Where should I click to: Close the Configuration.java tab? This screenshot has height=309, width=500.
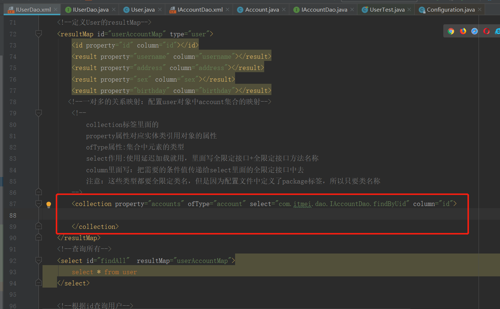(x=480, y=10)
